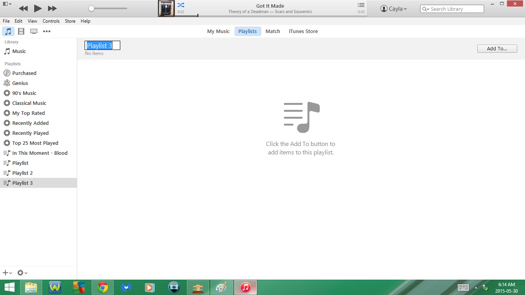This screenshot has width=525, height=295.
Task: Open File Explorer from the taskbar
Action: pos(31,287)
